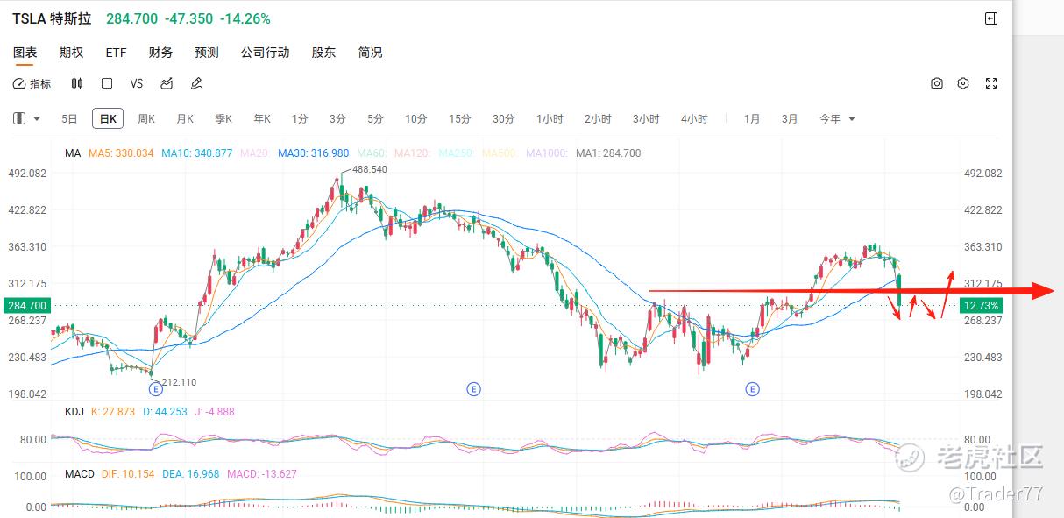Switch to the 图表 tab

coord(25,53)
